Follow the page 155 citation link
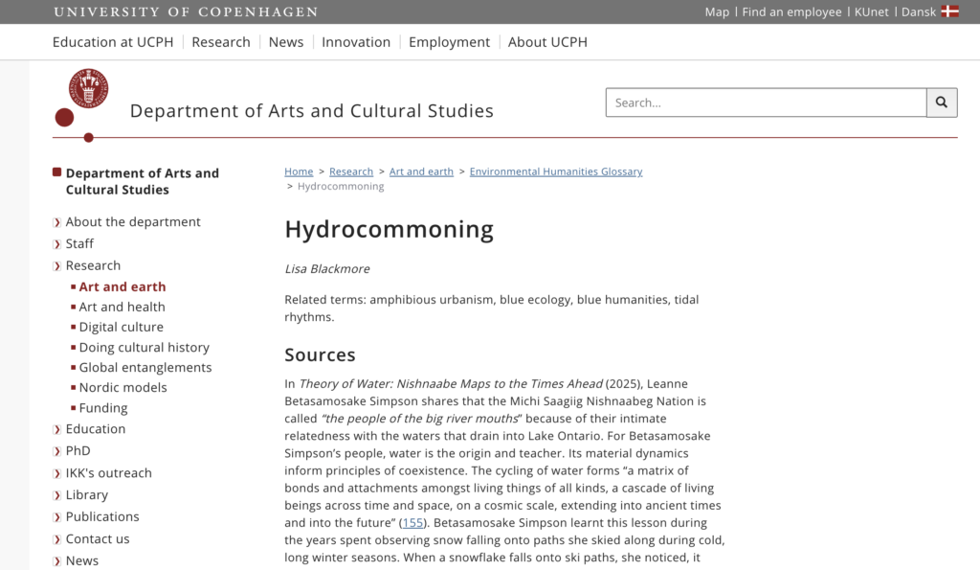 click(412, 523)
